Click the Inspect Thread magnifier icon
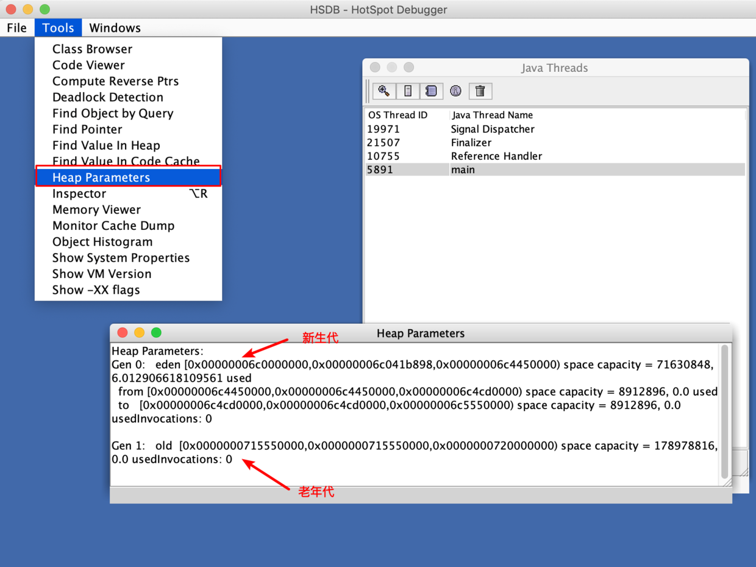 [x=384, y=91]
